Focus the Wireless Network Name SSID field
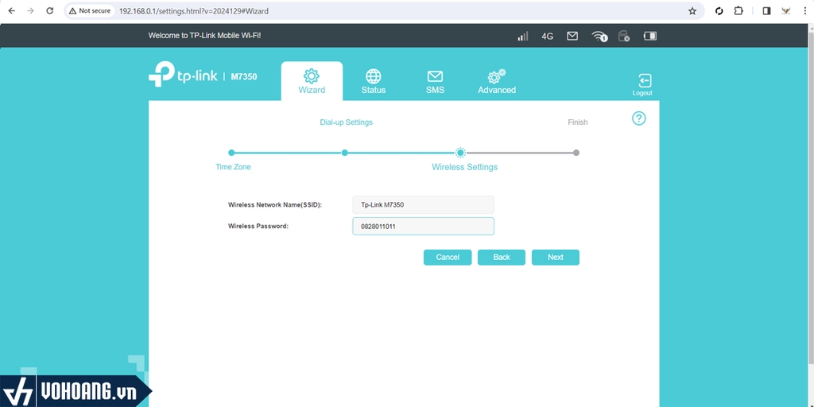This screenshot has height=407, width=814. click(x=423, y=204)
